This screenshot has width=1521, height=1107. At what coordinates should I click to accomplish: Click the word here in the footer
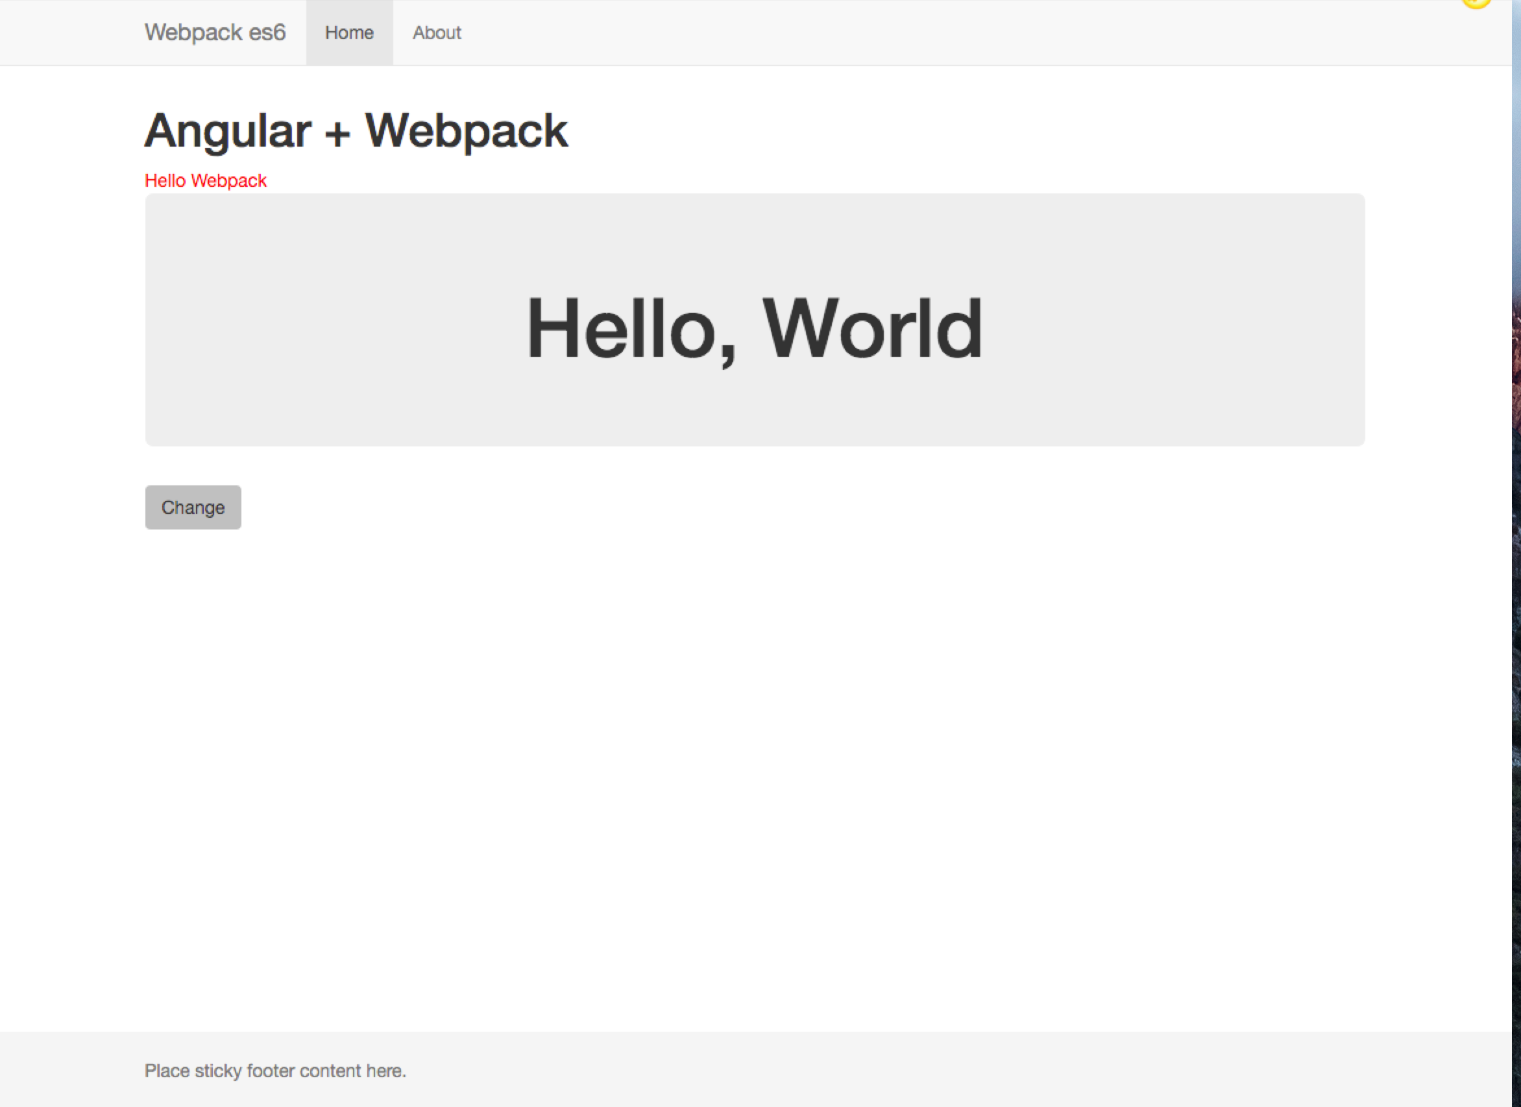[385, 1071]
